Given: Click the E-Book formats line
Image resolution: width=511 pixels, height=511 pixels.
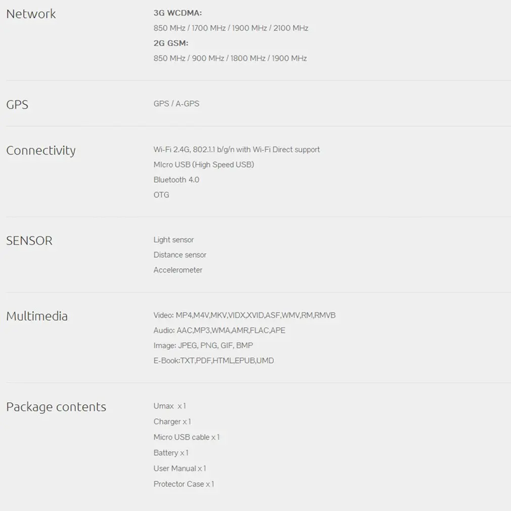Looking at the screenshot, I should pos(214,360).
